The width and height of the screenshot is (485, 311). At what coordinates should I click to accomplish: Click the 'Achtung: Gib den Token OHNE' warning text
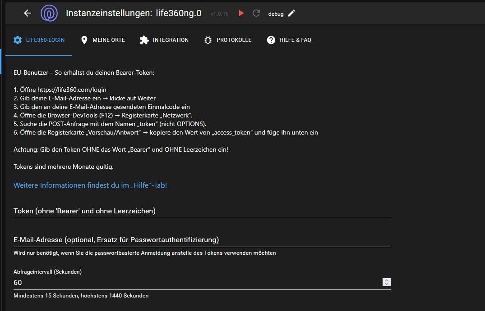[x=121, y=149]
